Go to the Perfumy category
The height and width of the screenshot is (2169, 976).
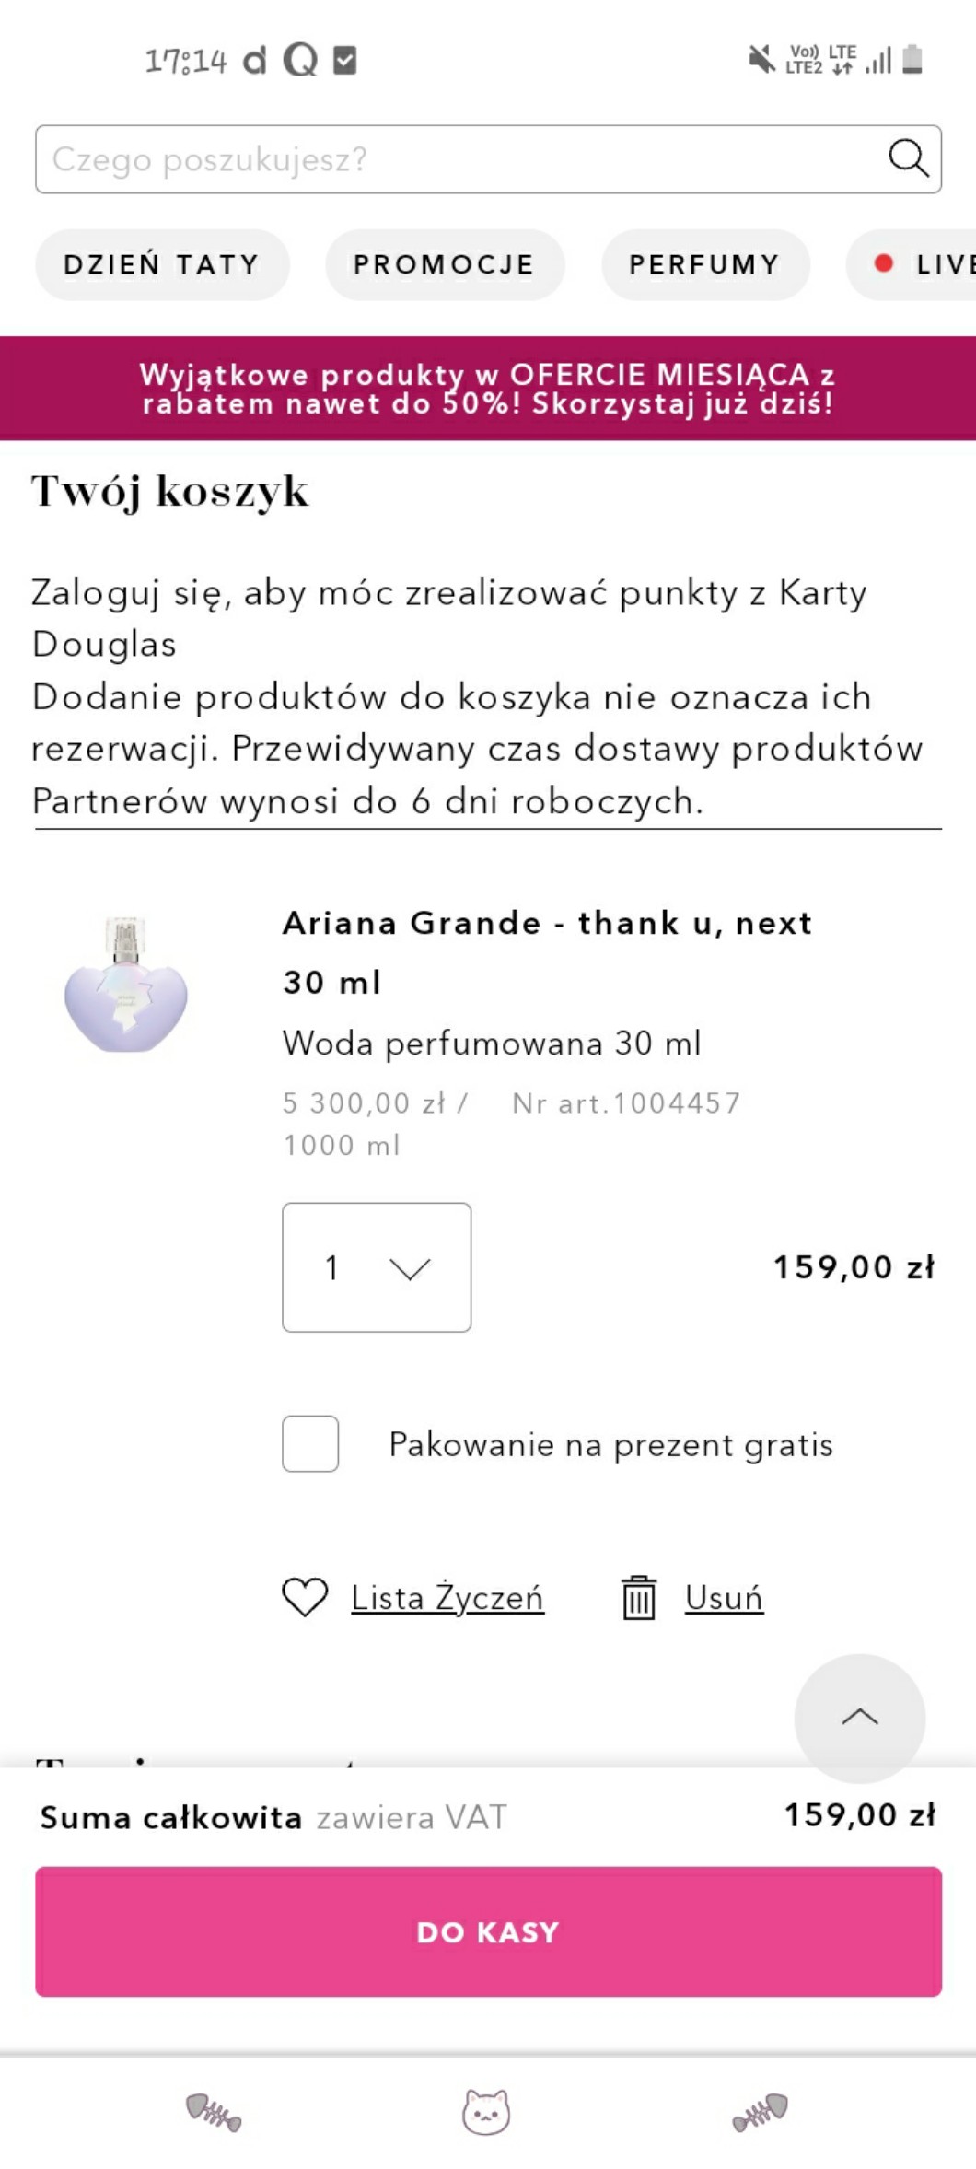click(705, 265)
